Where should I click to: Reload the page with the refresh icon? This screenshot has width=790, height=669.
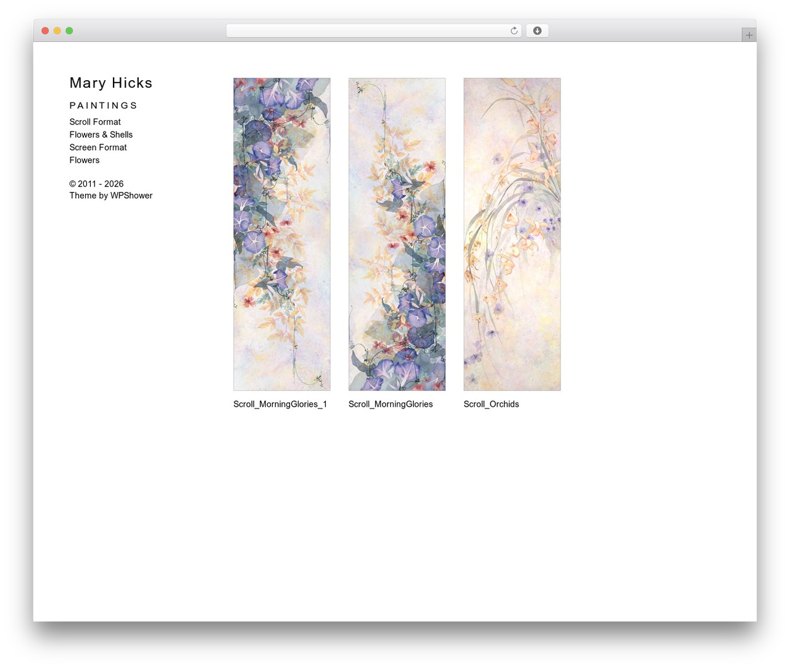click(x=513, y=31)
